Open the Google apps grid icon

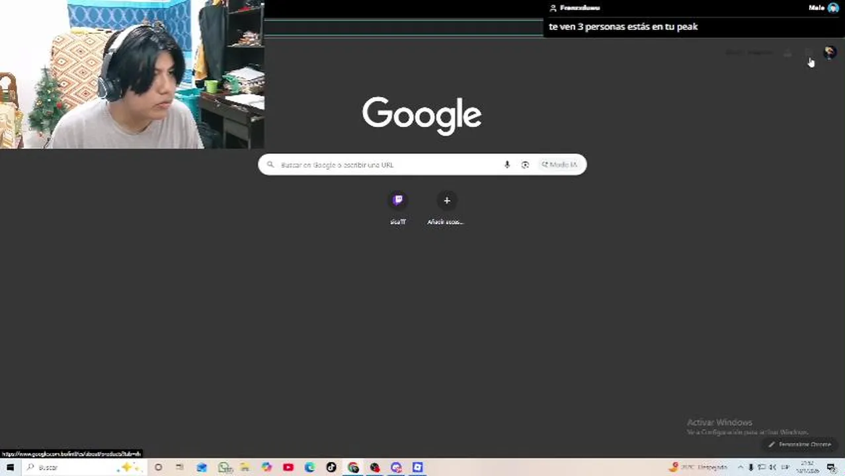tap(809, 53)
